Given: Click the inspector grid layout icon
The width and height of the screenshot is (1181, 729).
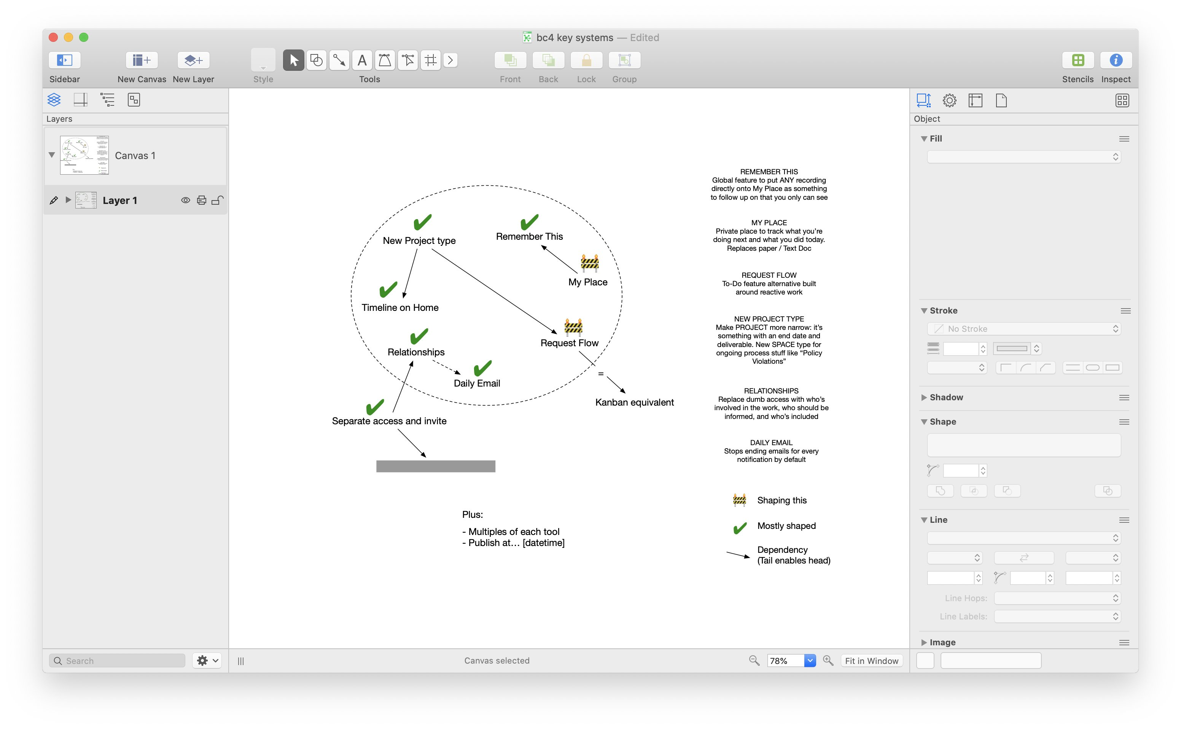Looking at the screenshot, I should pyautogui.click(x=1122, y=100).
